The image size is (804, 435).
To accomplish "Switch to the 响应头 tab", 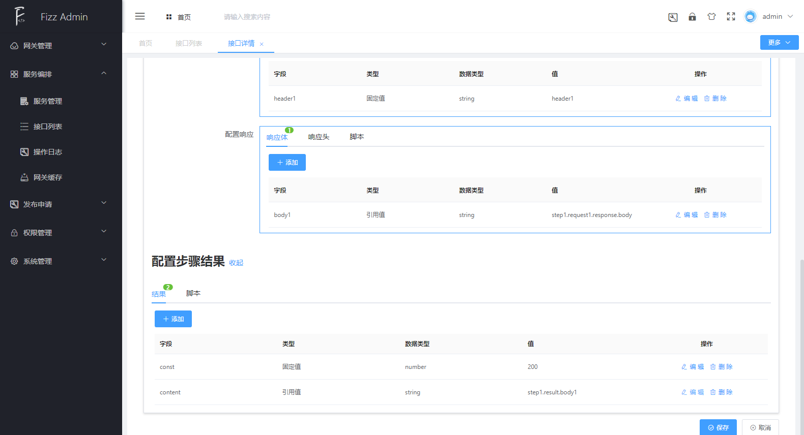I will (319, 137).
